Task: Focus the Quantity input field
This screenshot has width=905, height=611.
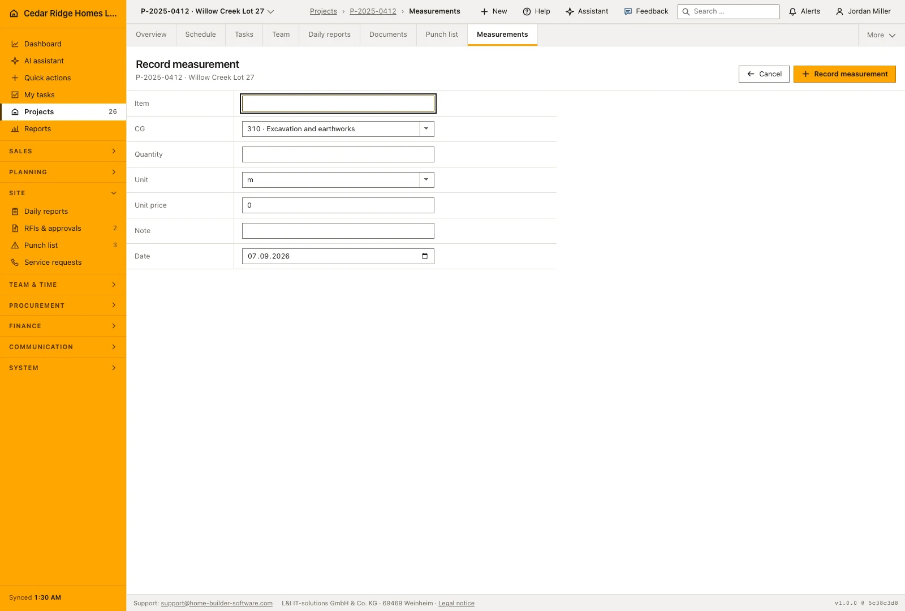Action: (338, 154)
